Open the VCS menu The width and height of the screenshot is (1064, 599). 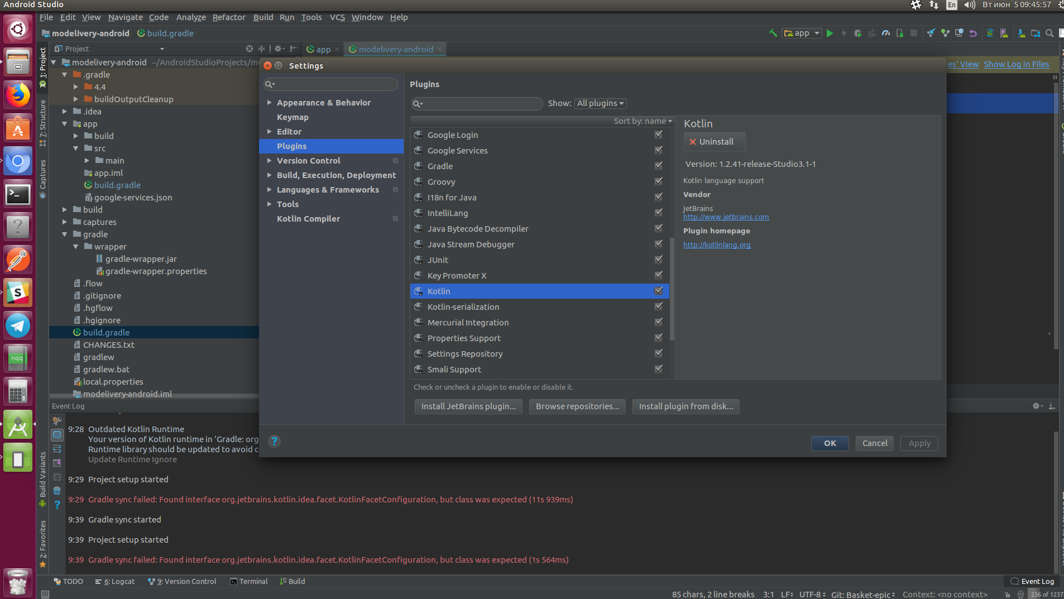337,17
